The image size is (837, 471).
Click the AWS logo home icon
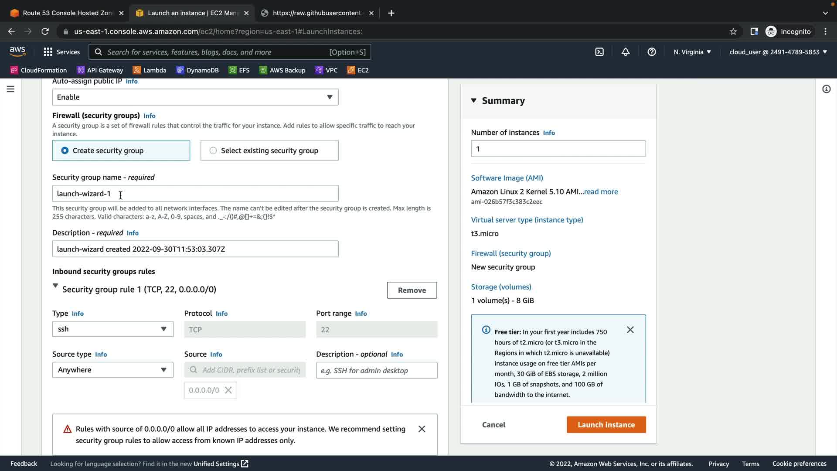17,51
